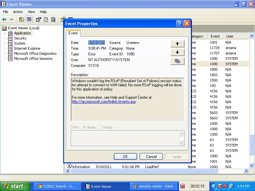This screenshot has height=191, width=255.
Task: Click the Data box scroll down arrow
Action: pyautogui.click(x=181, y=143)
